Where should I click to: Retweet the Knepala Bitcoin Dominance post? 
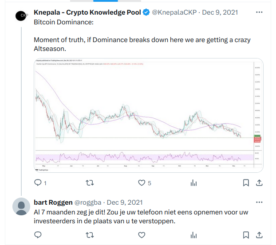pyautogui.click(x=90, y=183)
